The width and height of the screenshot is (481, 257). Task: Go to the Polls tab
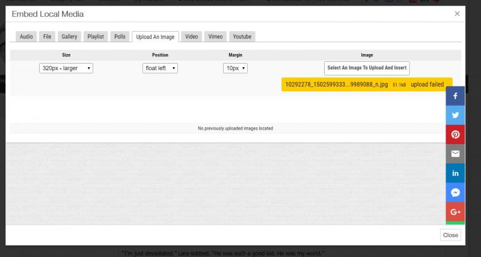(120, 37)
